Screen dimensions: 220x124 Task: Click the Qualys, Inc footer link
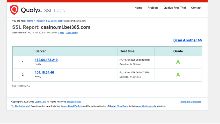pyautogui.click(x=40, y=102)
